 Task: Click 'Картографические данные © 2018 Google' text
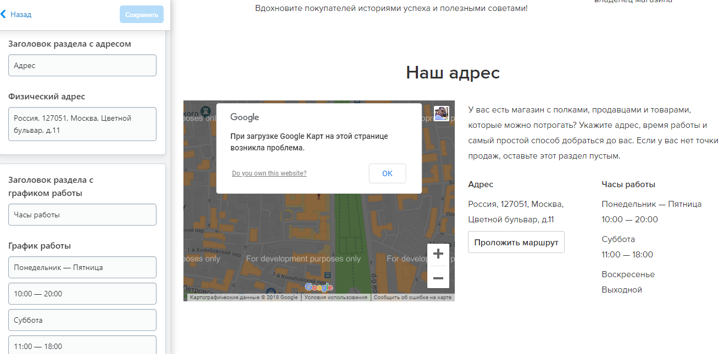tap(244, 297)
